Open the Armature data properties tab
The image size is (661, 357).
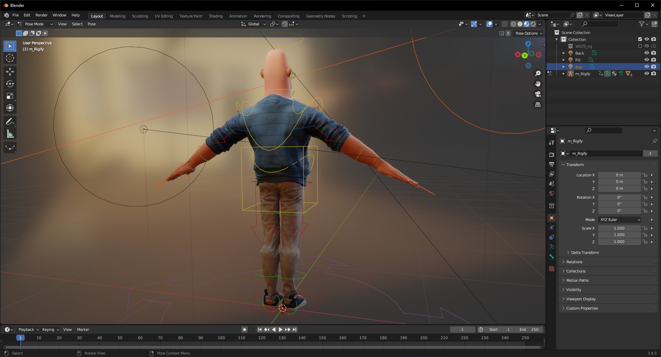(552, 247)
